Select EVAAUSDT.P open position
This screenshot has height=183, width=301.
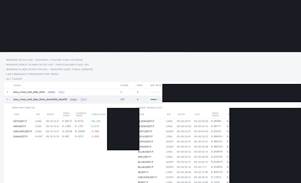tap(20, 137)
